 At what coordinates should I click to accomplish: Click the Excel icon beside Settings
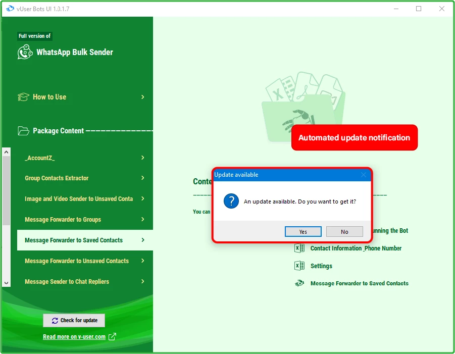[299, 266]
